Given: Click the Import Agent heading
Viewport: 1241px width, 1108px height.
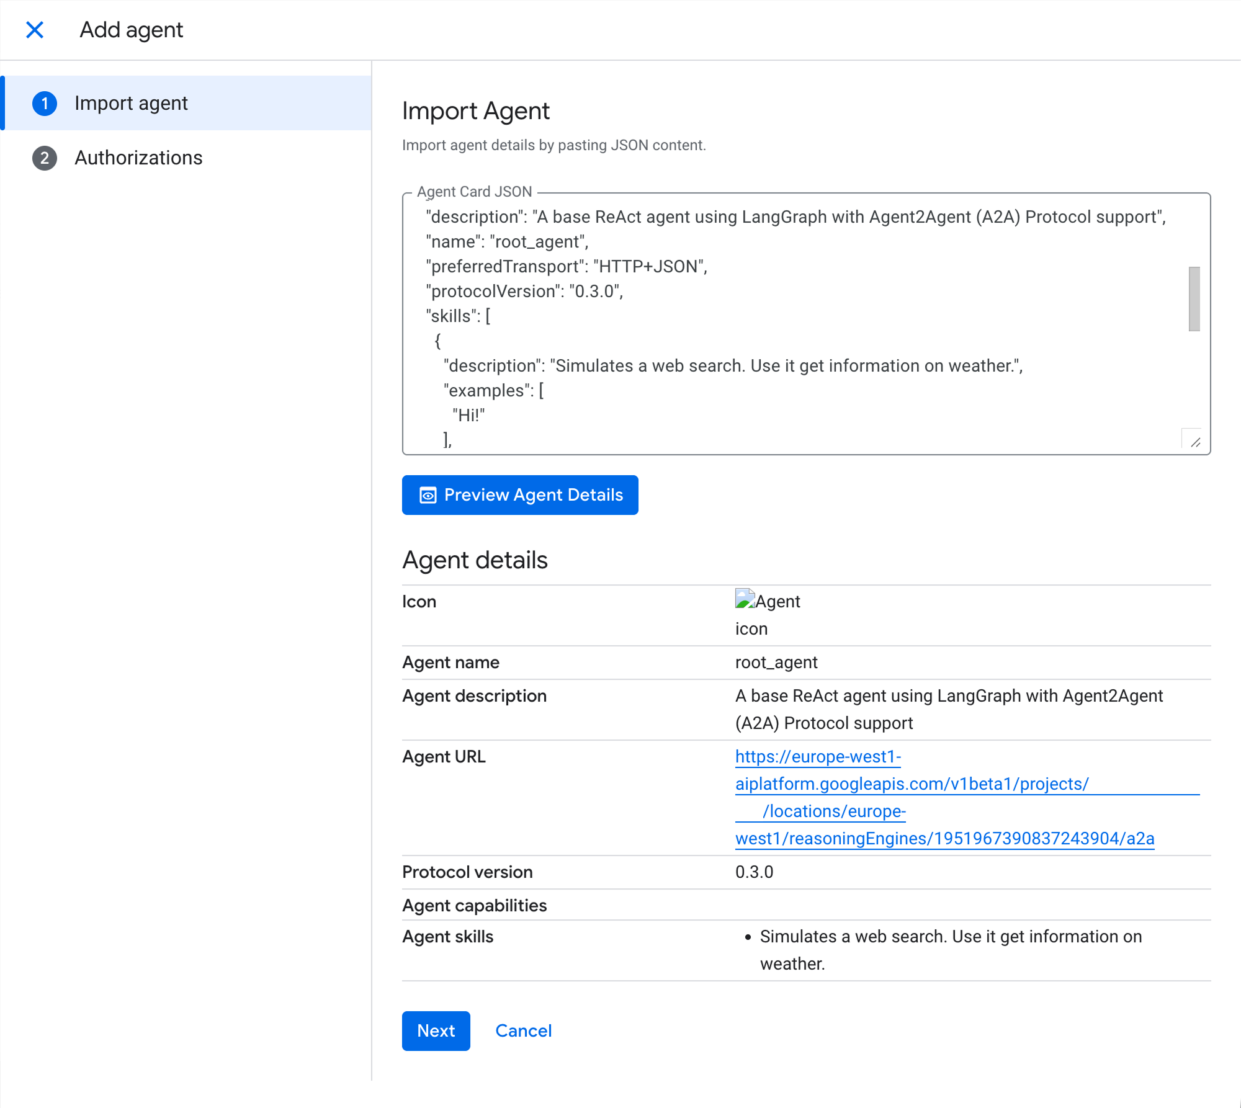Looking at the screenshot, I should click(x=475, y=111).
